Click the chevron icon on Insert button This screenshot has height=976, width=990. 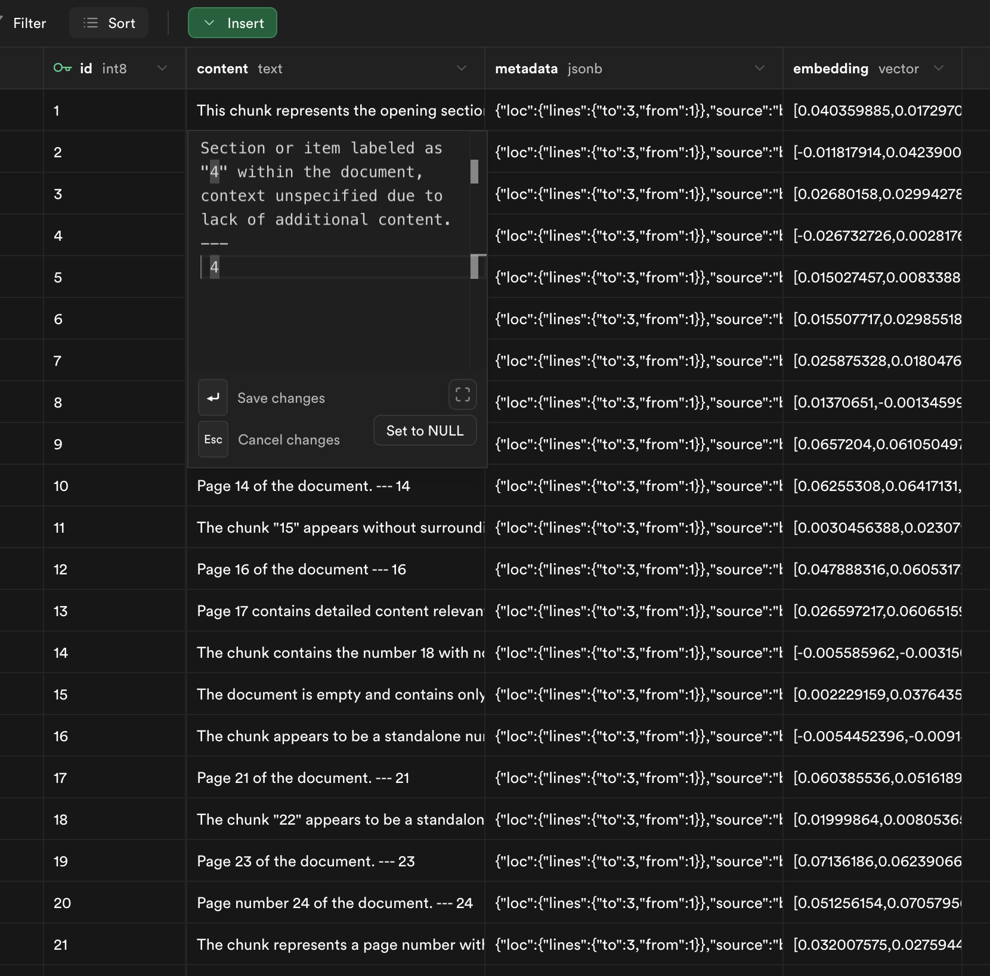click(x=209, y=23)
